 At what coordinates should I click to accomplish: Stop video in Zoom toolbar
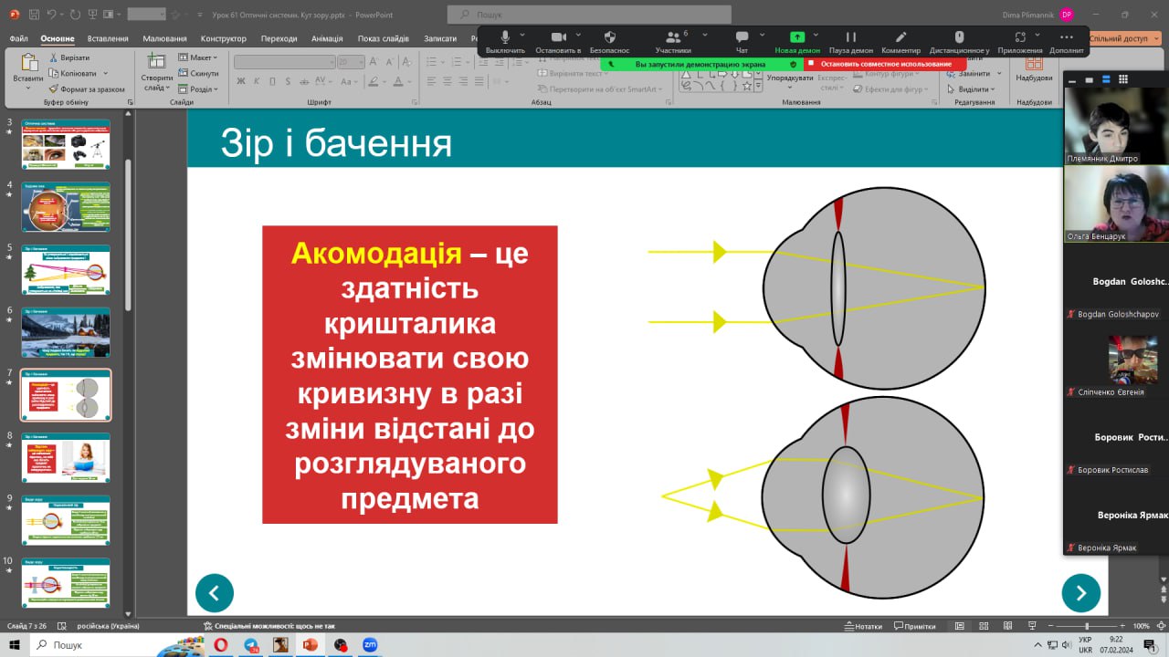558,37
